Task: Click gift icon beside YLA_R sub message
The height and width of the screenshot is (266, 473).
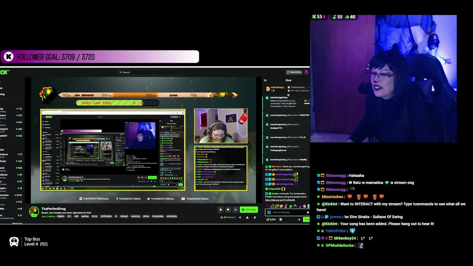Action: [267, 137]
